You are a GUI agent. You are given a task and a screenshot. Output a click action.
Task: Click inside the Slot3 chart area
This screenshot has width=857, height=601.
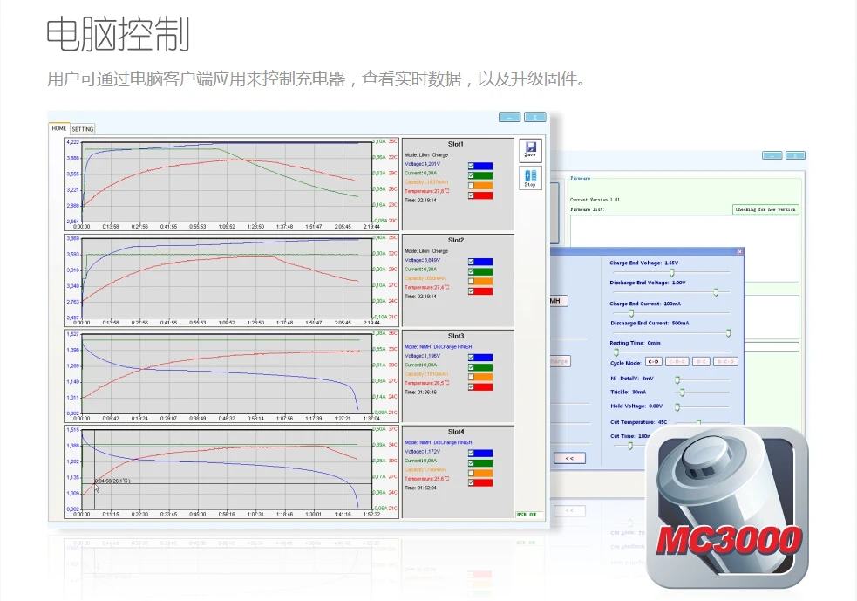click(227, 374)
